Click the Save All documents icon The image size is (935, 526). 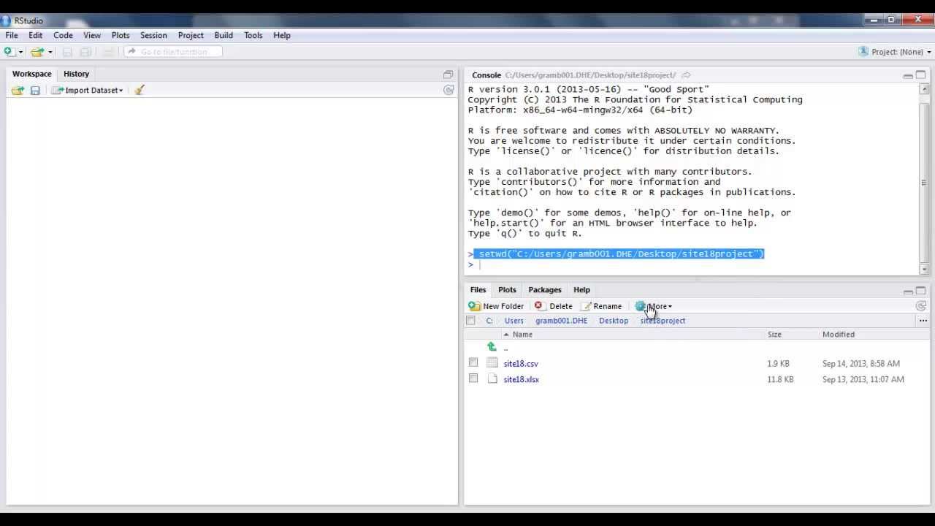85,52
